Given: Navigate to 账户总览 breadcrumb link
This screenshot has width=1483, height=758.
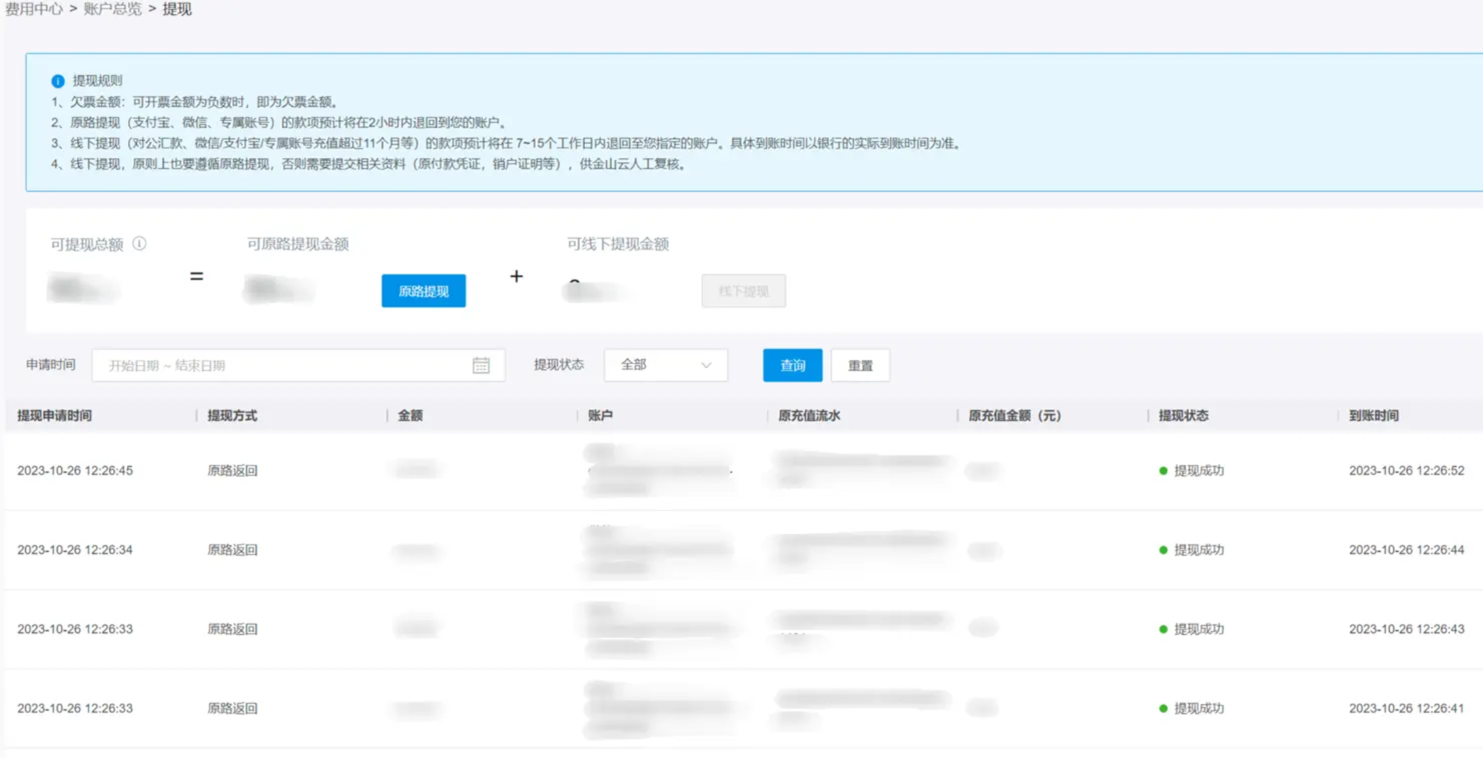Looking at the screenshot, I should (112, 10).
